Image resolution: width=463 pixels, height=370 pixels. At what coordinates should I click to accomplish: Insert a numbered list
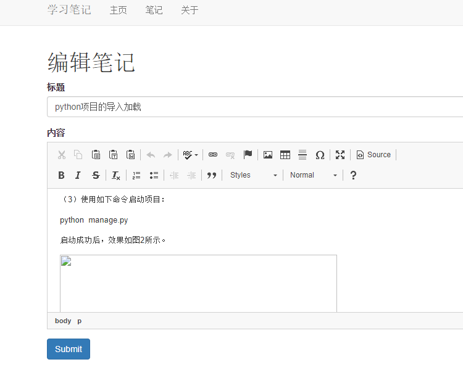pyautogui.click(x=136, y=175)
